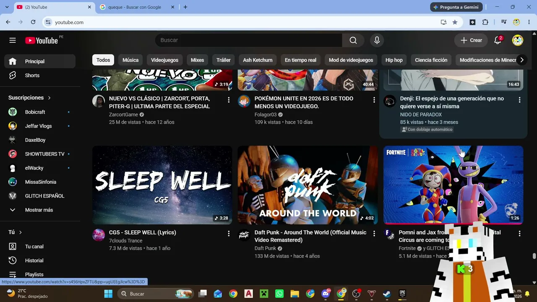Open the NIDO DE PARADOX channel link
This screenshot has height=302, width=537.
coord(421,115)
